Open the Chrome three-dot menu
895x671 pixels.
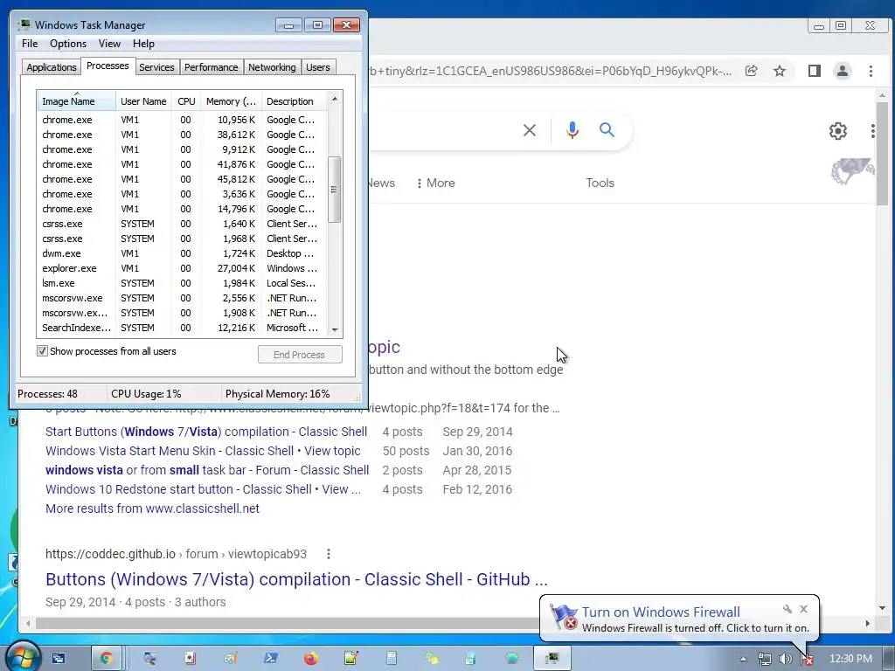pyautogui.click(x=871, y=71)
